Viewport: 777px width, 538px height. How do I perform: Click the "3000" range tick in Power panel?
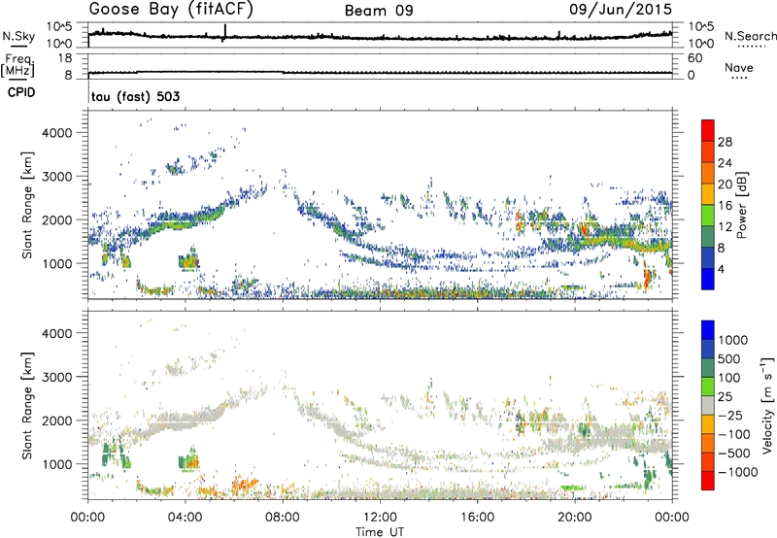57,177
